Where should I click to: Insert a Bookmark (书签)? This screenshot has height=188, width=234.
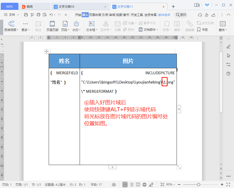pos(203,29)
